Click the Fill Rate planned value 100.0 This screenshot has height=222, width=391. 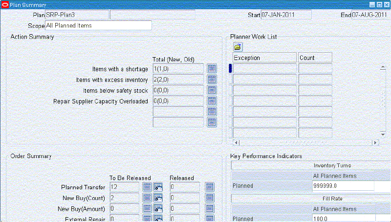point(343,219)
